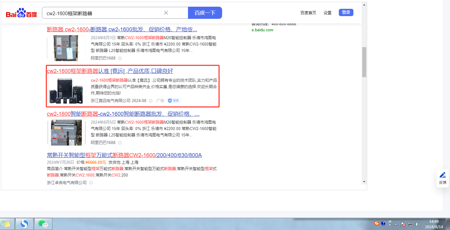Click the Sogou input method tray icon
Image resolution: width=450 pixels, height=230 pixels.
(x=377, y=224)
